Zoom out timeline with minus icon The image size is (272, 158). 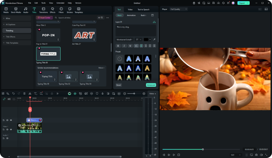125,94
